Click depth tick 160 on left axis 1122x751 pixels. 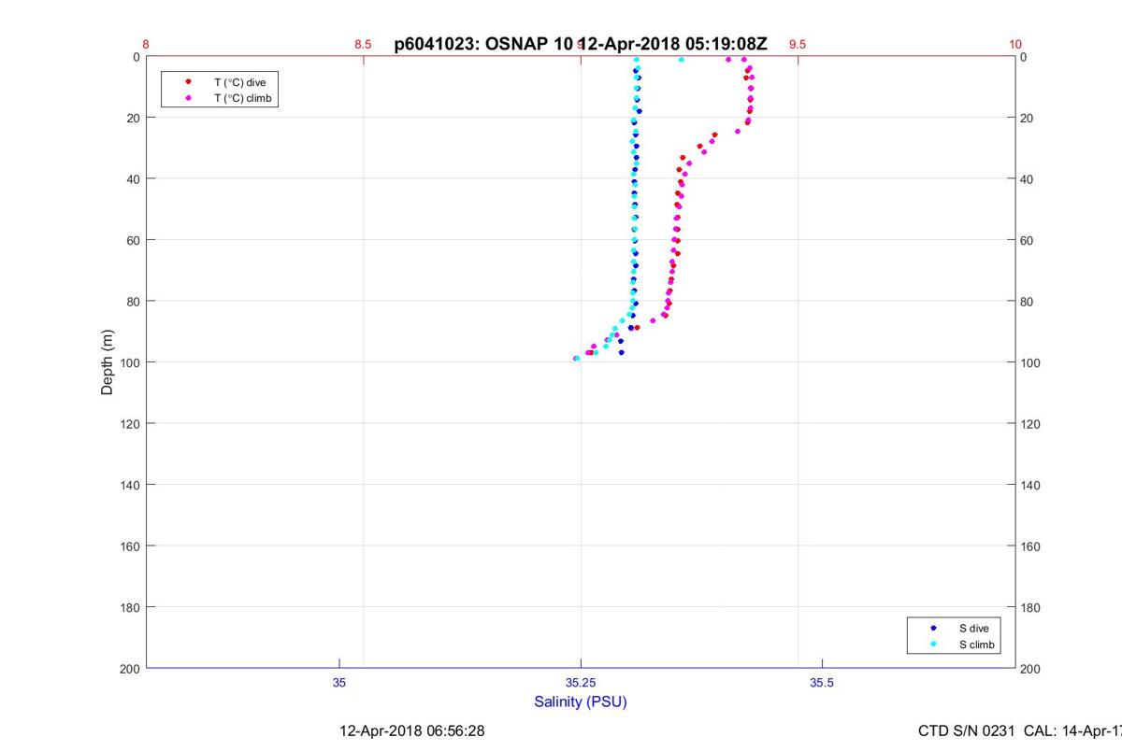tap(131, 546)
